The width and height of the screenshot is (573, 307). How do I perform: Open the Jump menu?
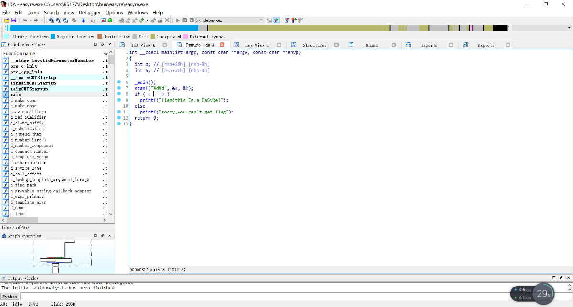33,13
